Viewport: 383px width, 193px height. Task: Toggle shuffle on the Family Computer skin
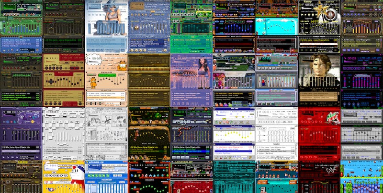73,68
